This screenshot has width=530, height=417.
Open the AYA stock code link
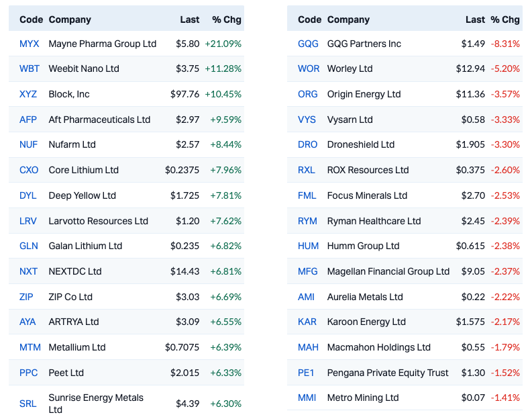click(28, 322)
